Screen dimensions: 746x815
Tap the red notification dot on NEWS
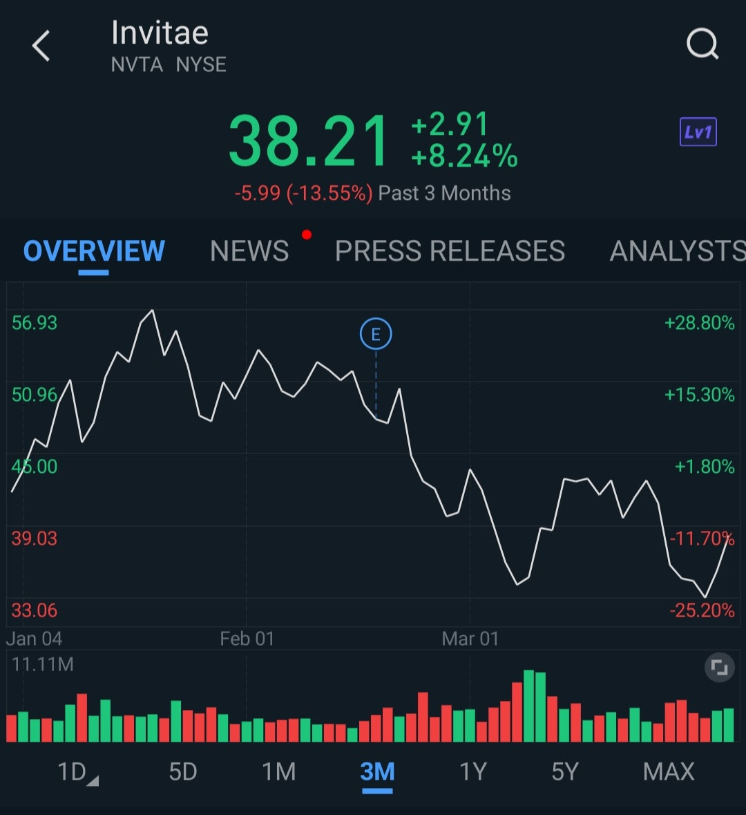pyautogui.click(x=307, y=235)
